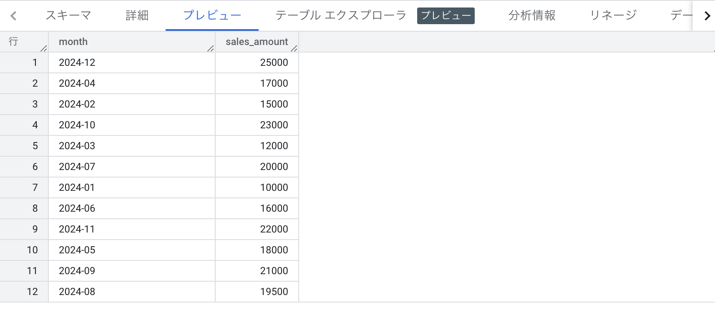Viewport: 715px width, 310px height.
Task: Click the dark プレビュー badge
Action: [446, 16]
